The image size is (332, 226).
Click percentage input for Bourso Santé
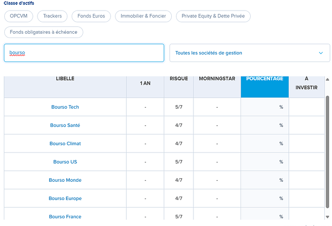(x=265, y=126)
